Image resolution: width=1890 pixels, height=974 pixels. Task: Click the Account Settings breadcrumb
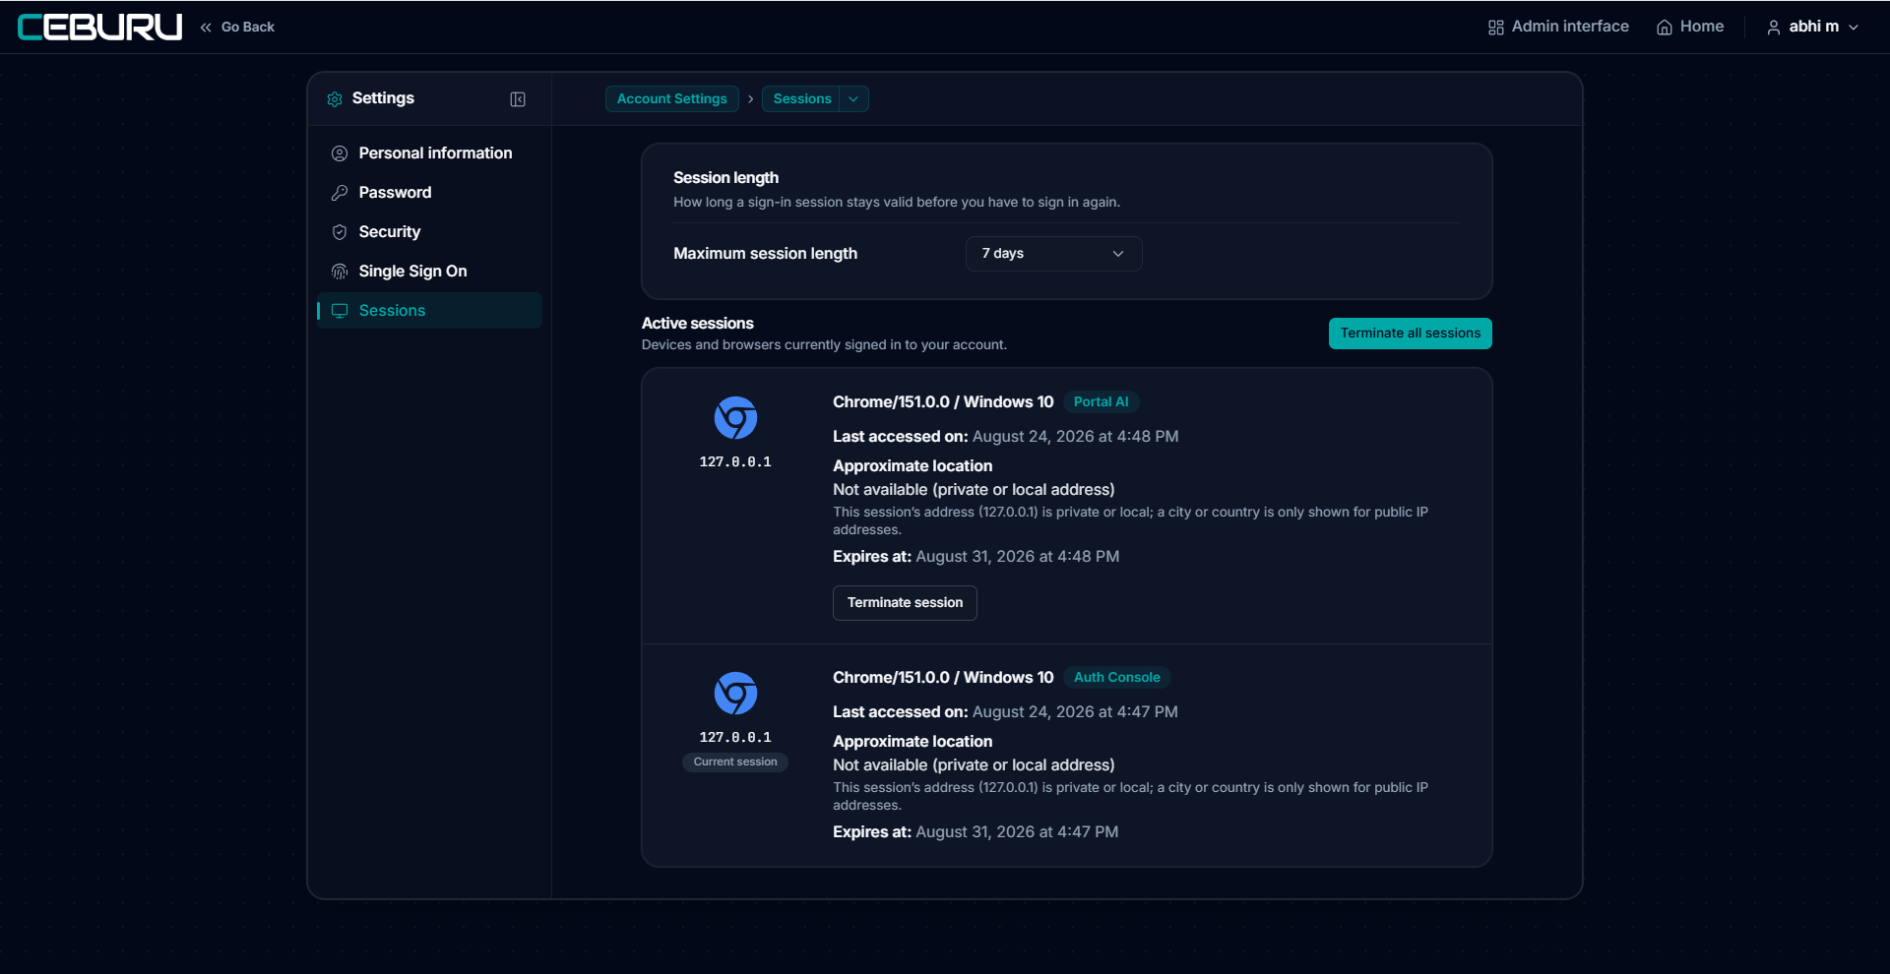click(671, 99)
